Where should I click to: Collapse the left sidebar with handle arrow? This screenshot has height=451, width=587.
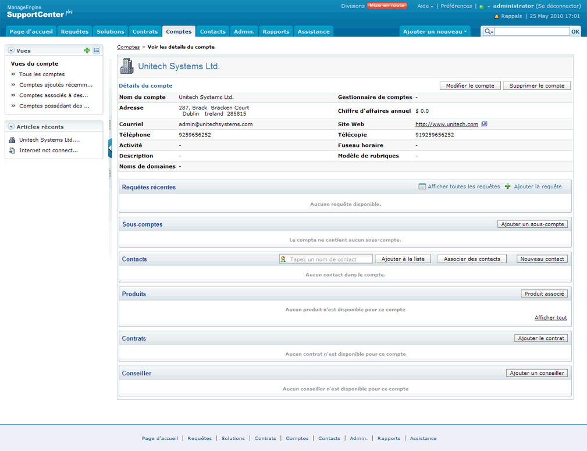(x=110, y=148)
